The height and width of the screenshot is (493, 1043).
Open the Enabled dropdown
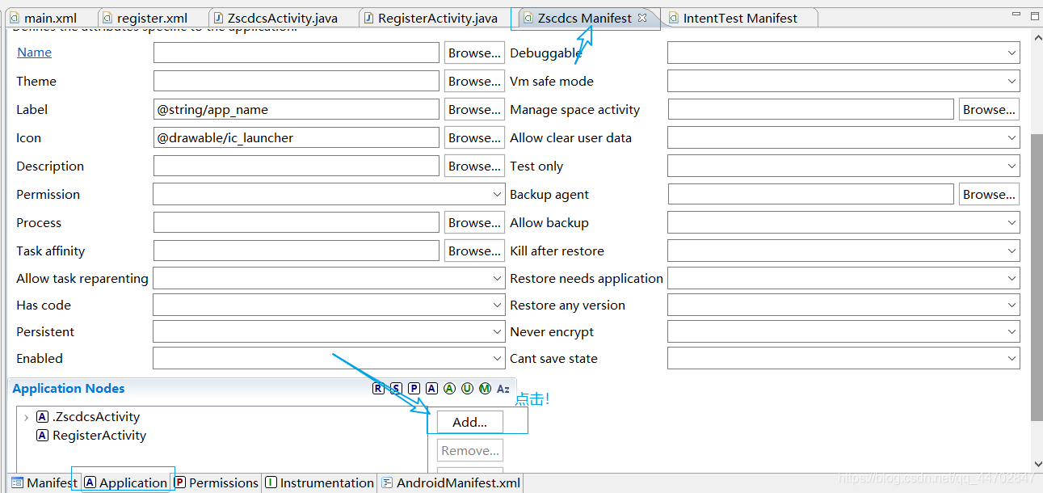pyautogui.click(x=329, y=358)
